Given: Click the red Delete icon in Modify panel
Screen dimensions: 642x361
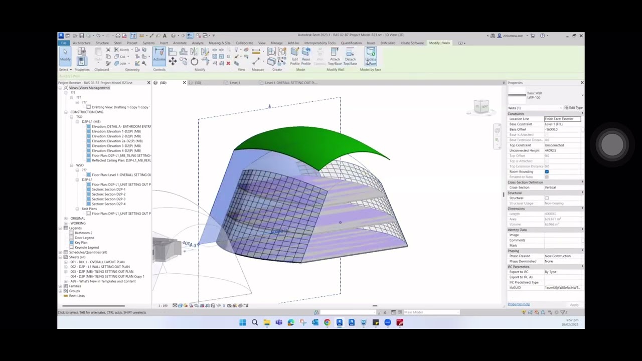Looking at the screenshot, I should pyautogui.click(x=228, y=63).
